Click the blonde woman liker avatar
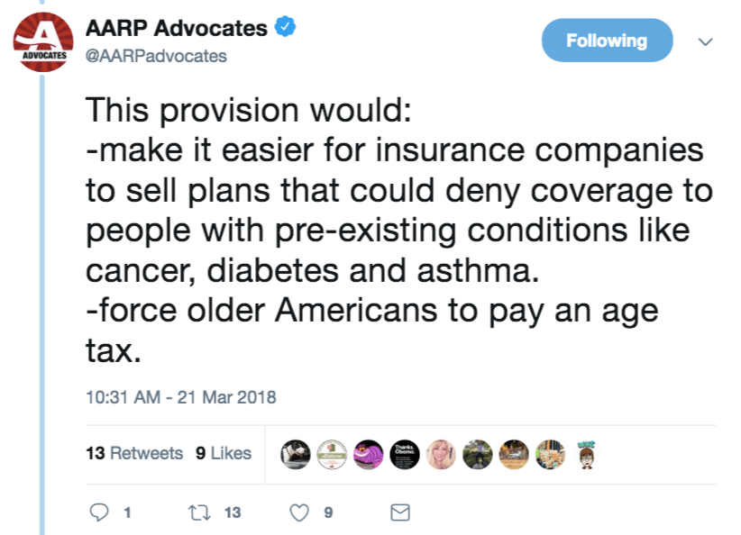This screenshot has height=535, width=741. click(x=441, y=454)
